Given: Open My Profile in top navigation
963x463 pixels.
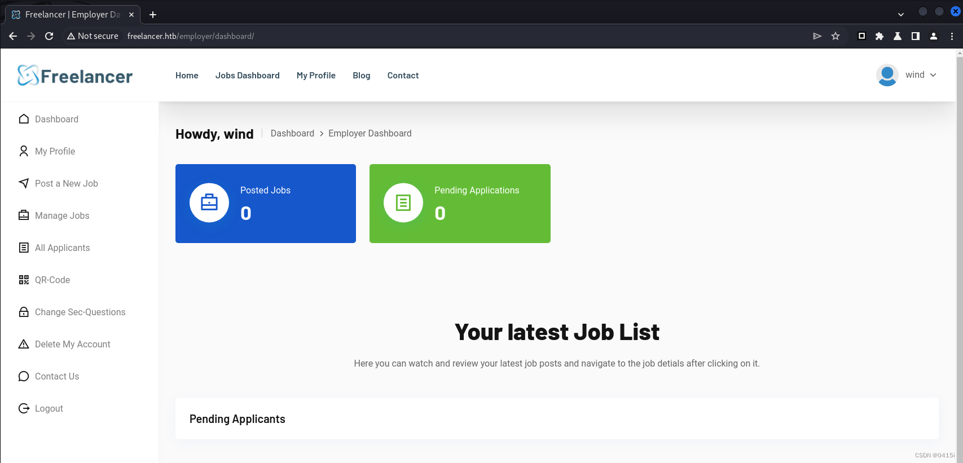Looking at the screenshot, I should (316, 76).
